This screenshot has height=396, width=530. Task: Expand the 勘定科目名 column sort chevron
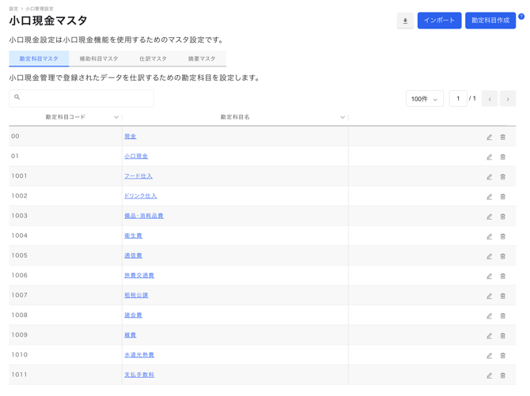coord(343,117)
